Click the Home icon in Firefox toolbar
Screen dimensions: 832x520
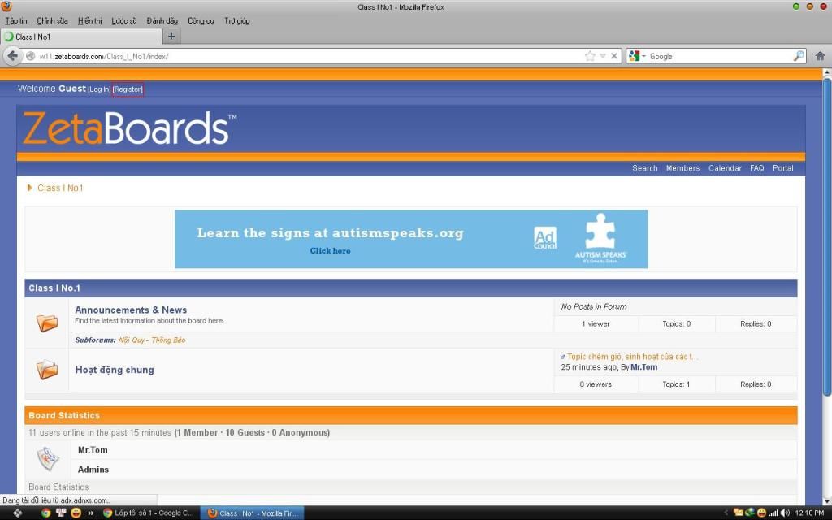click(x=820, y=56)
